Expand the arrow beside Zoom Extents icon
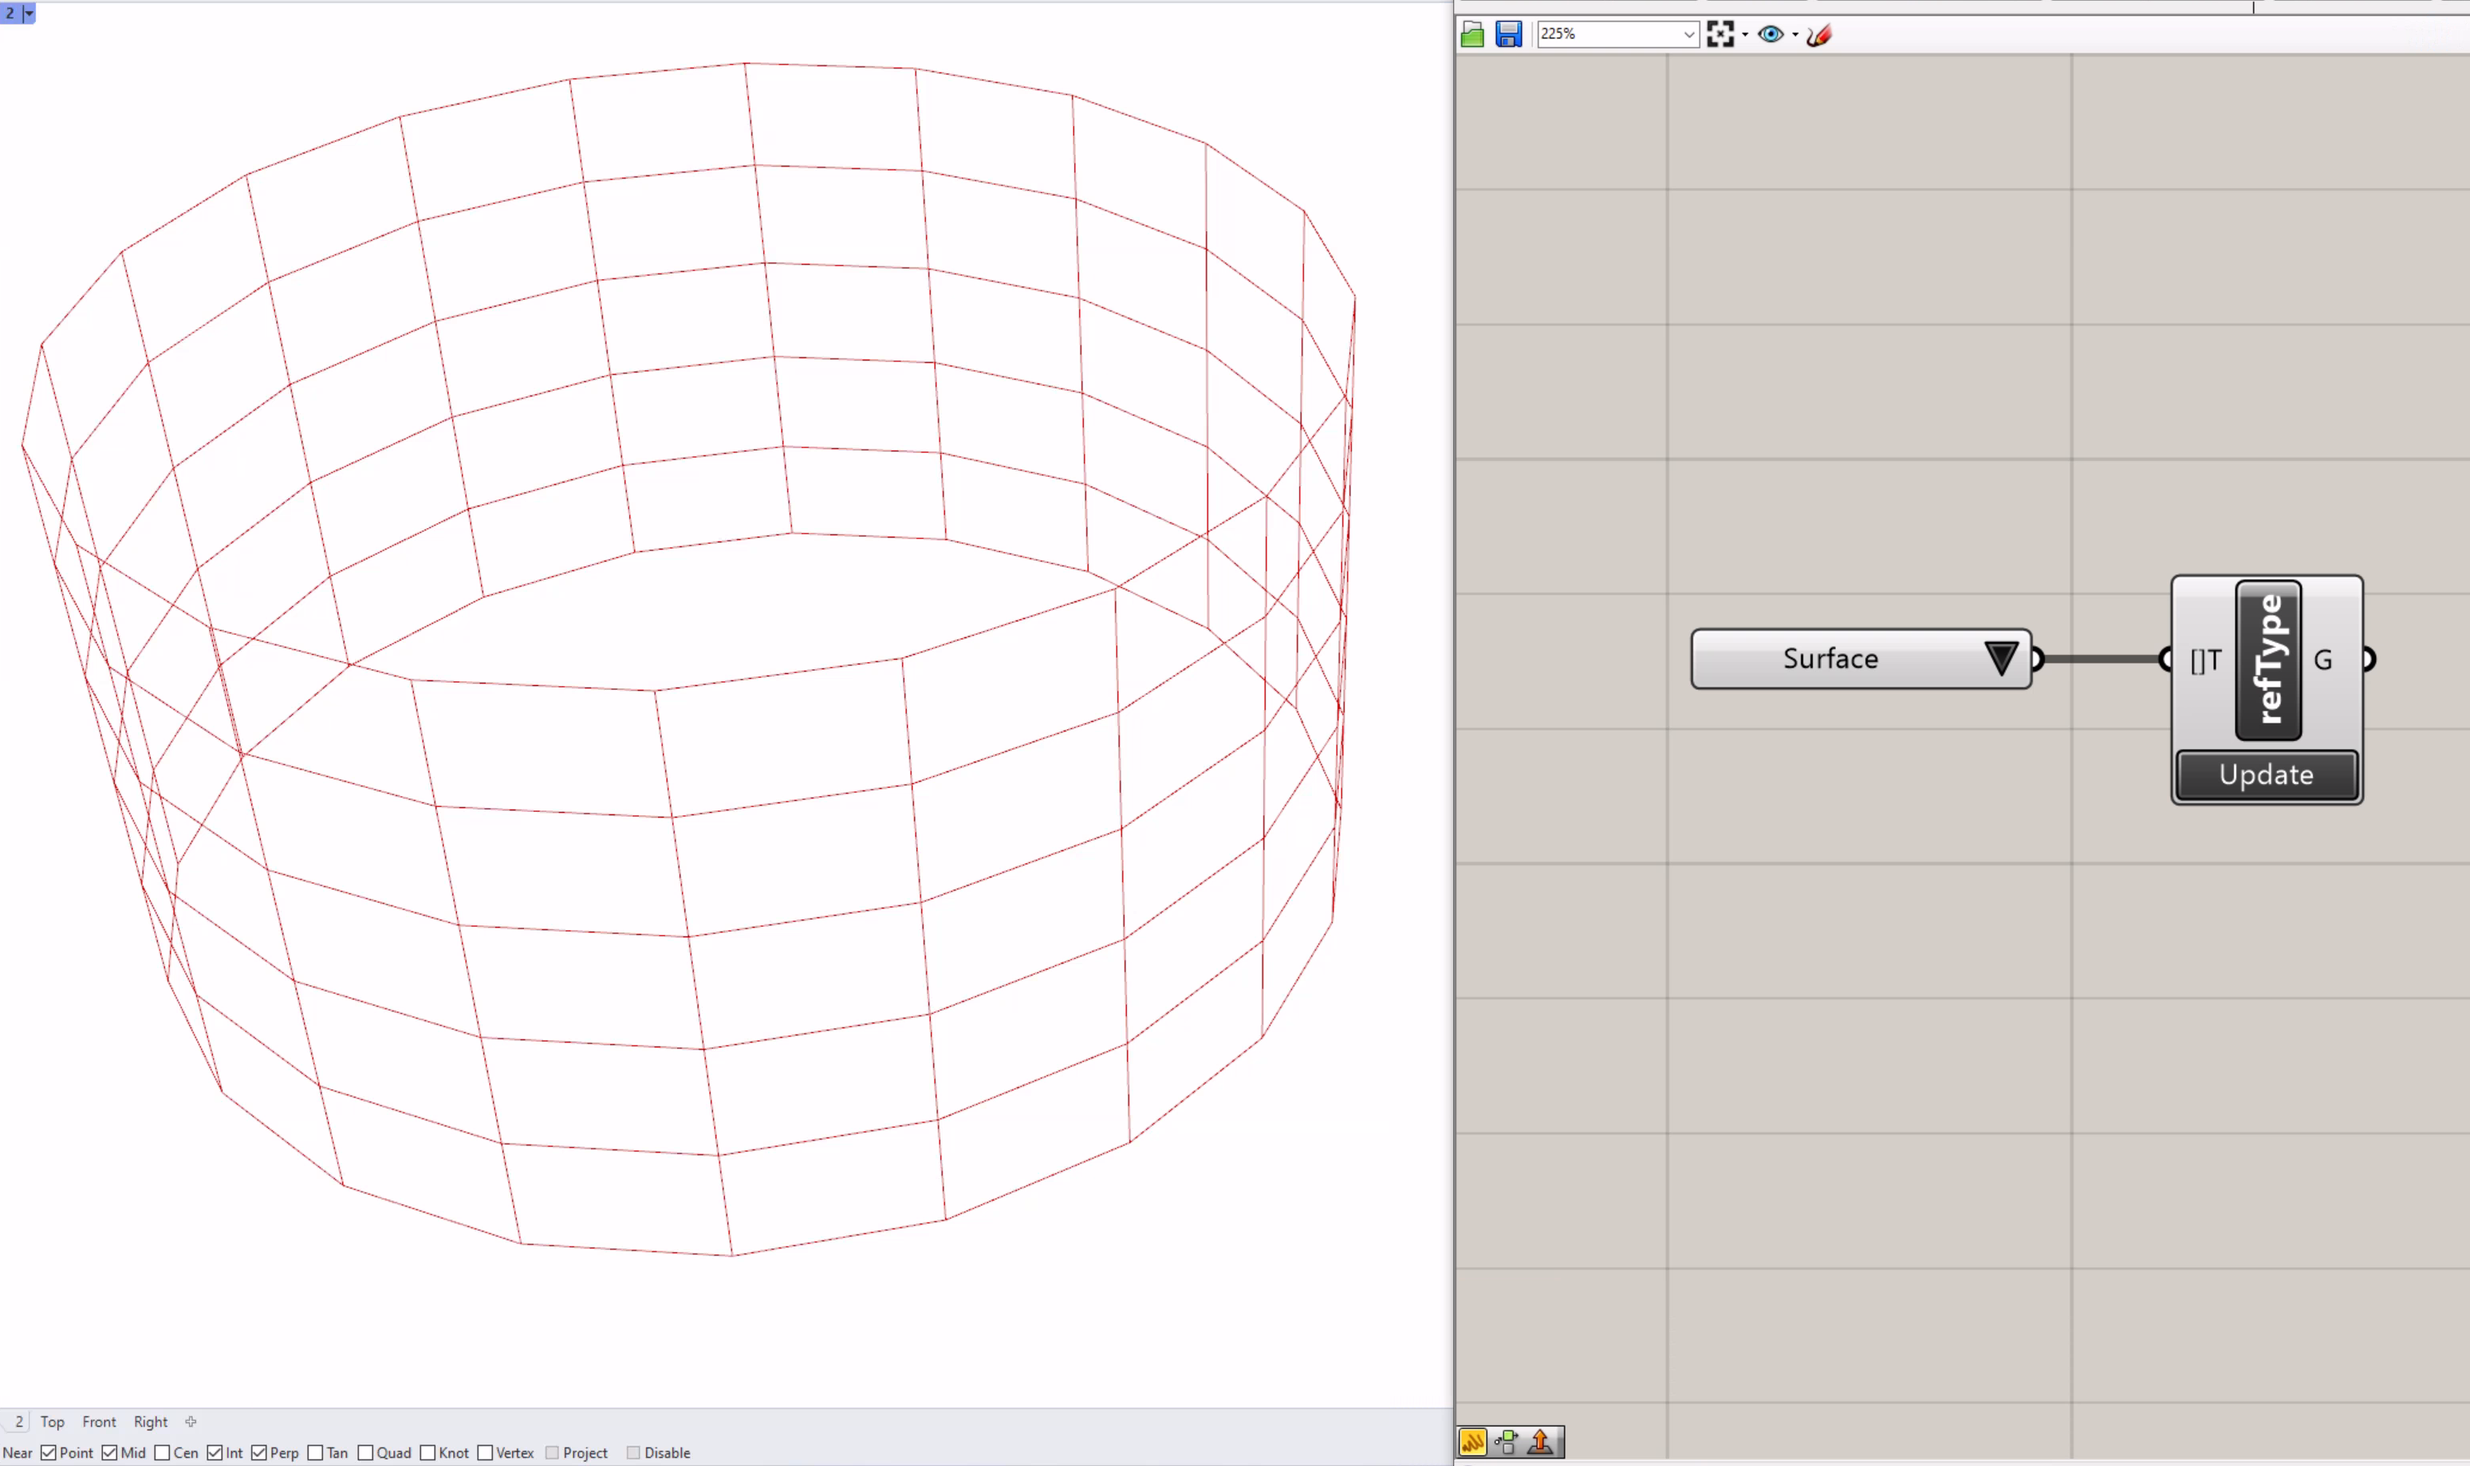Viewport: 2470px width, 1466px height. point(1745,34)
